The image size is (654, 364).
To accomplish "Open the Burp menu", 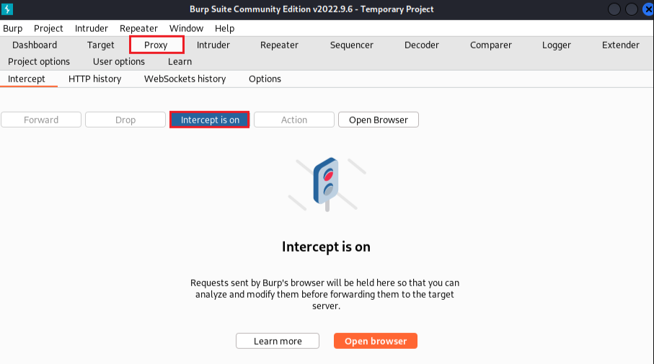I will coord(12,28).
